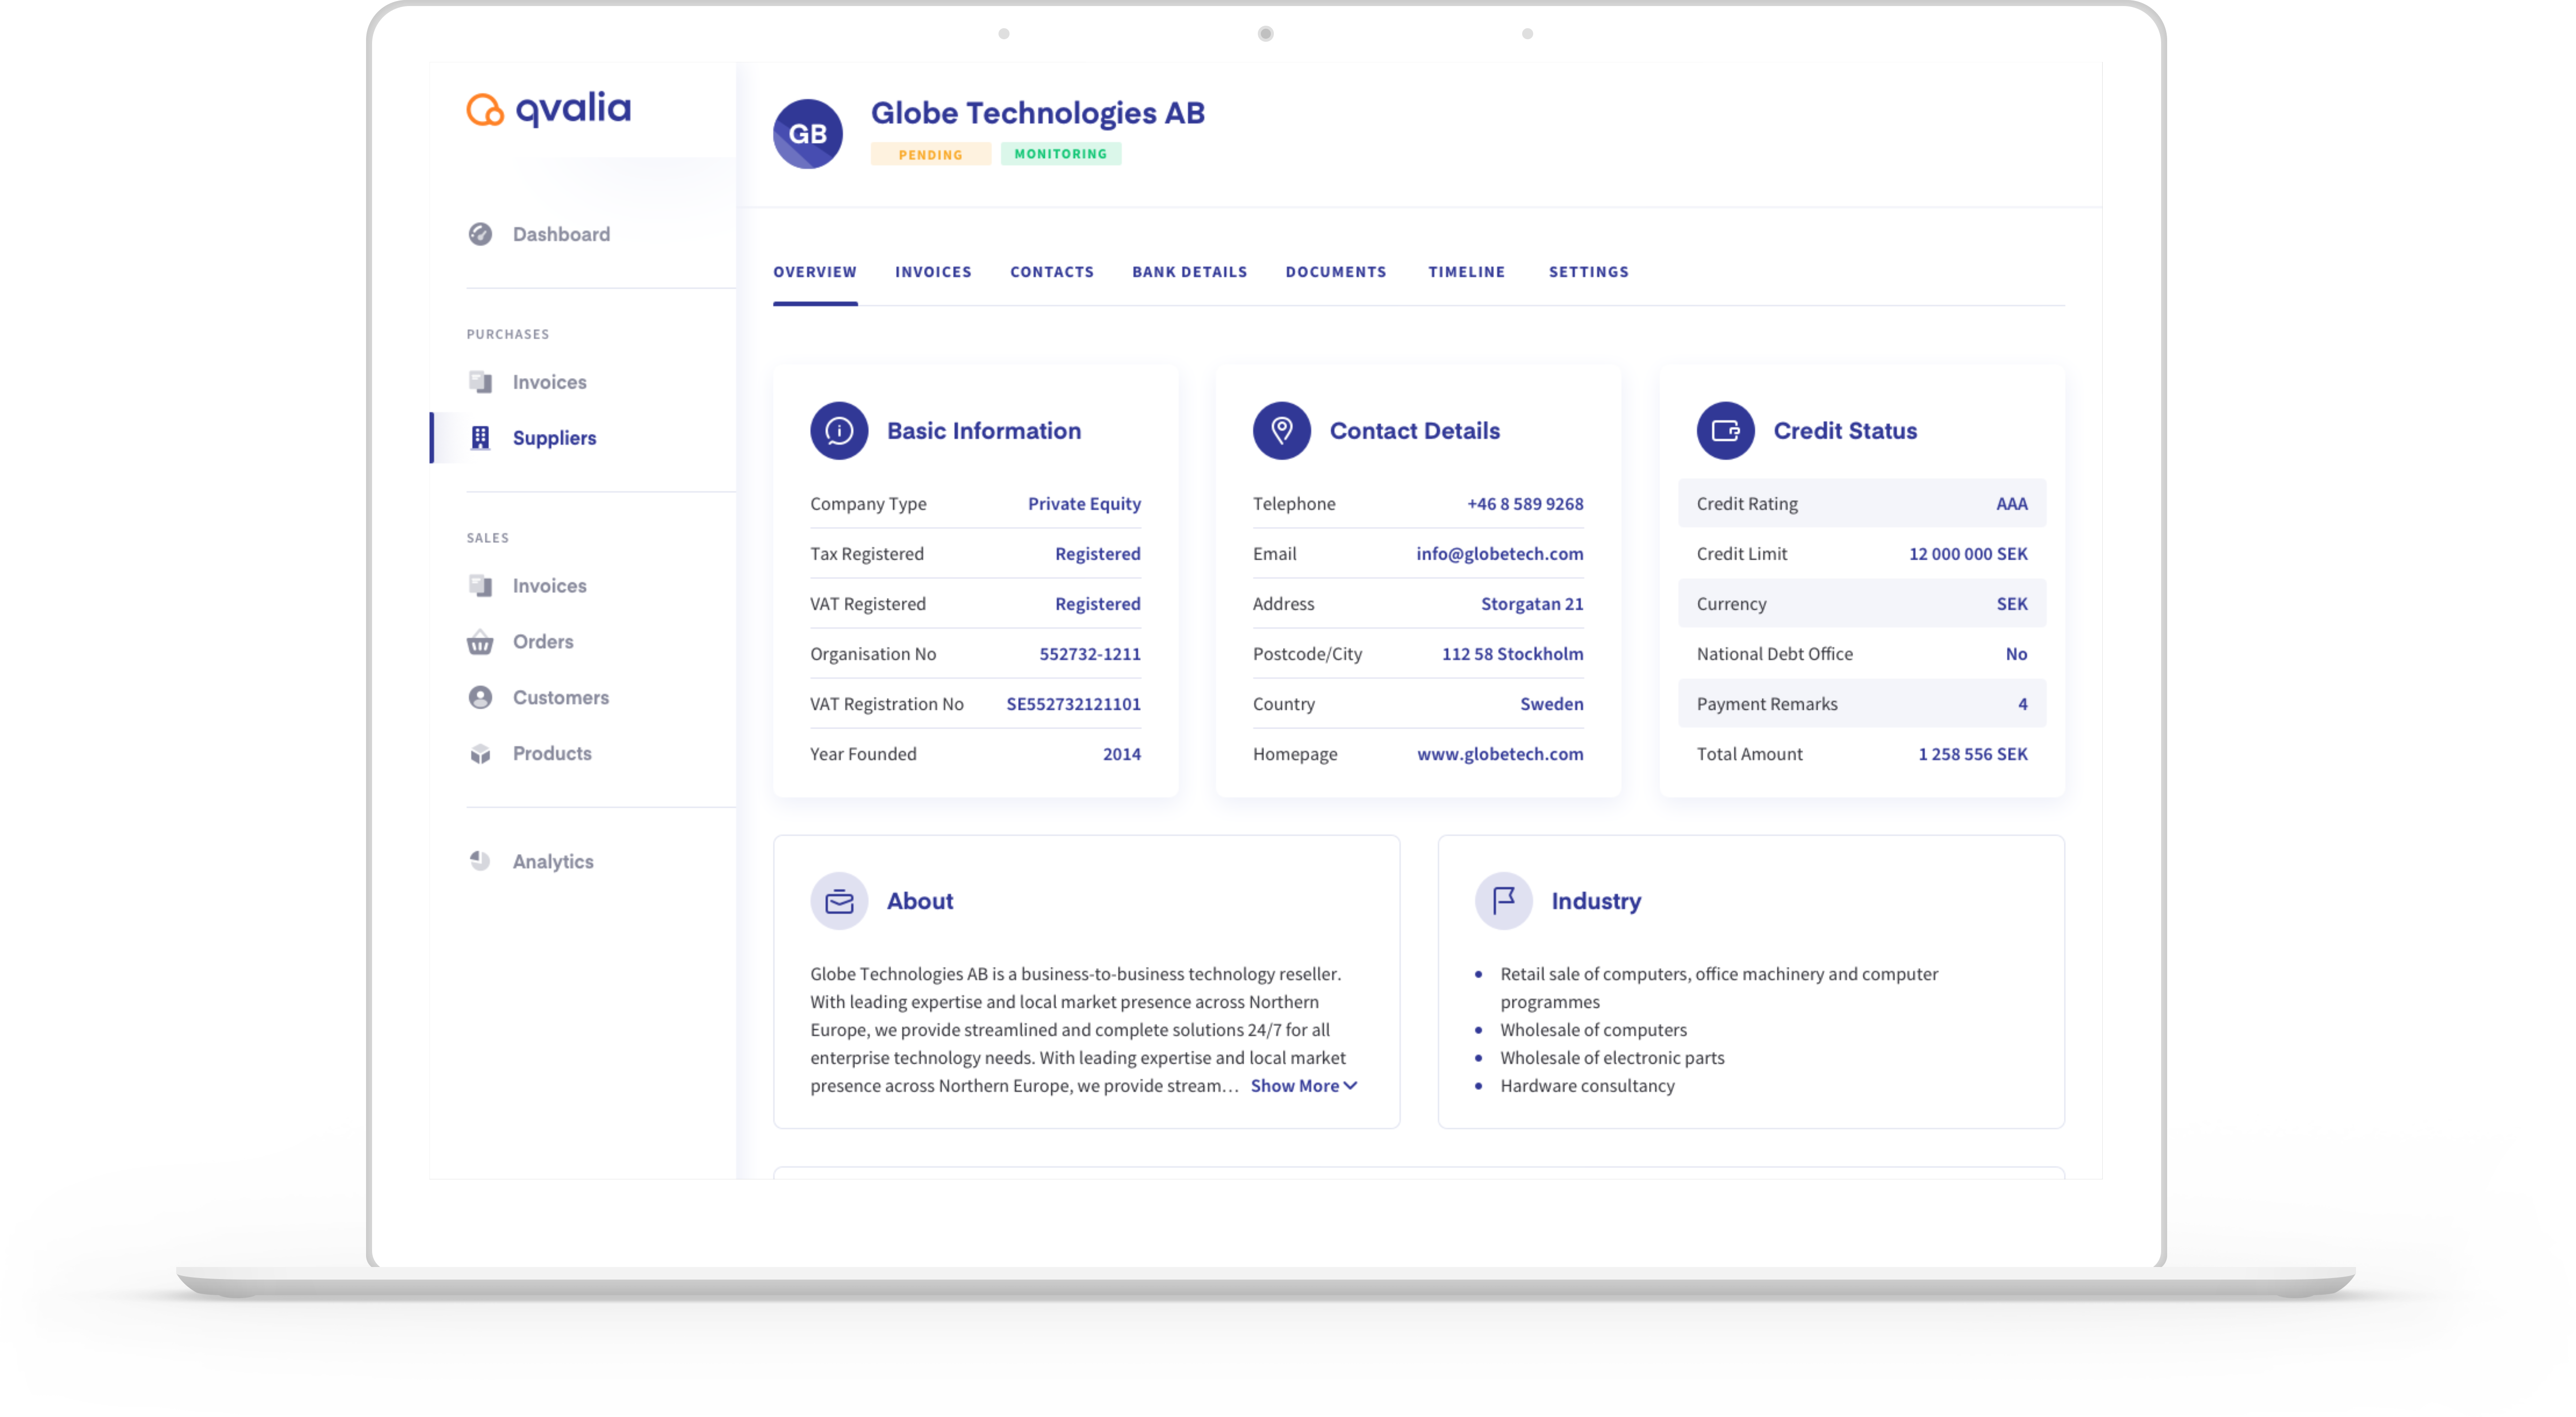
Task: Click the Products box icon
Action: (480, 754)
